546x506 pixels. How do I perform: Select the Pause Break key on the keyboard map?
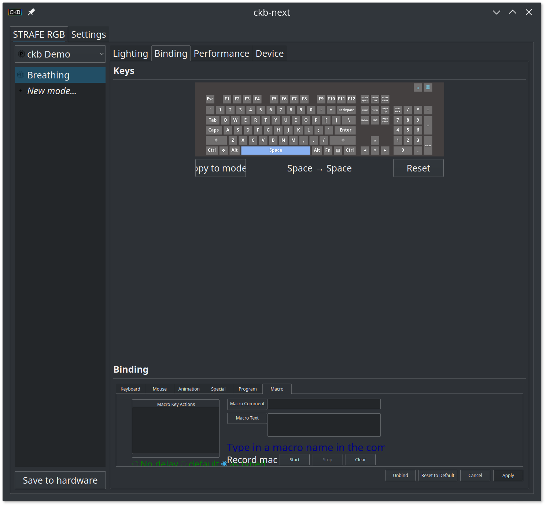(385, 99)
